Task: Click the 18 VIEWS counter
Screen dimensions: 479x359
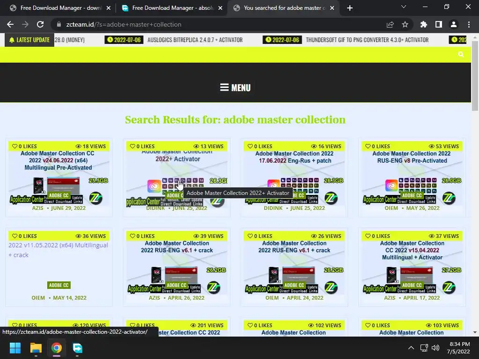Action: pyautogui.click(x=91, y=146)
